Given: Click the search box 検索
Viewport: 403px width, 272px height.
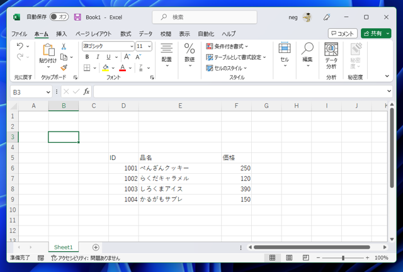Looking at the screenshot, I should [x=205, y=17].
